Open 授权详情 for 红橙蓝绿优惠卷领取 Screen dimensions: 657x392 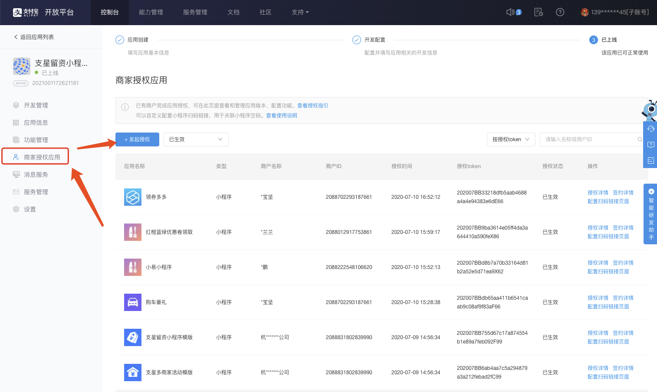click(598, 228)
